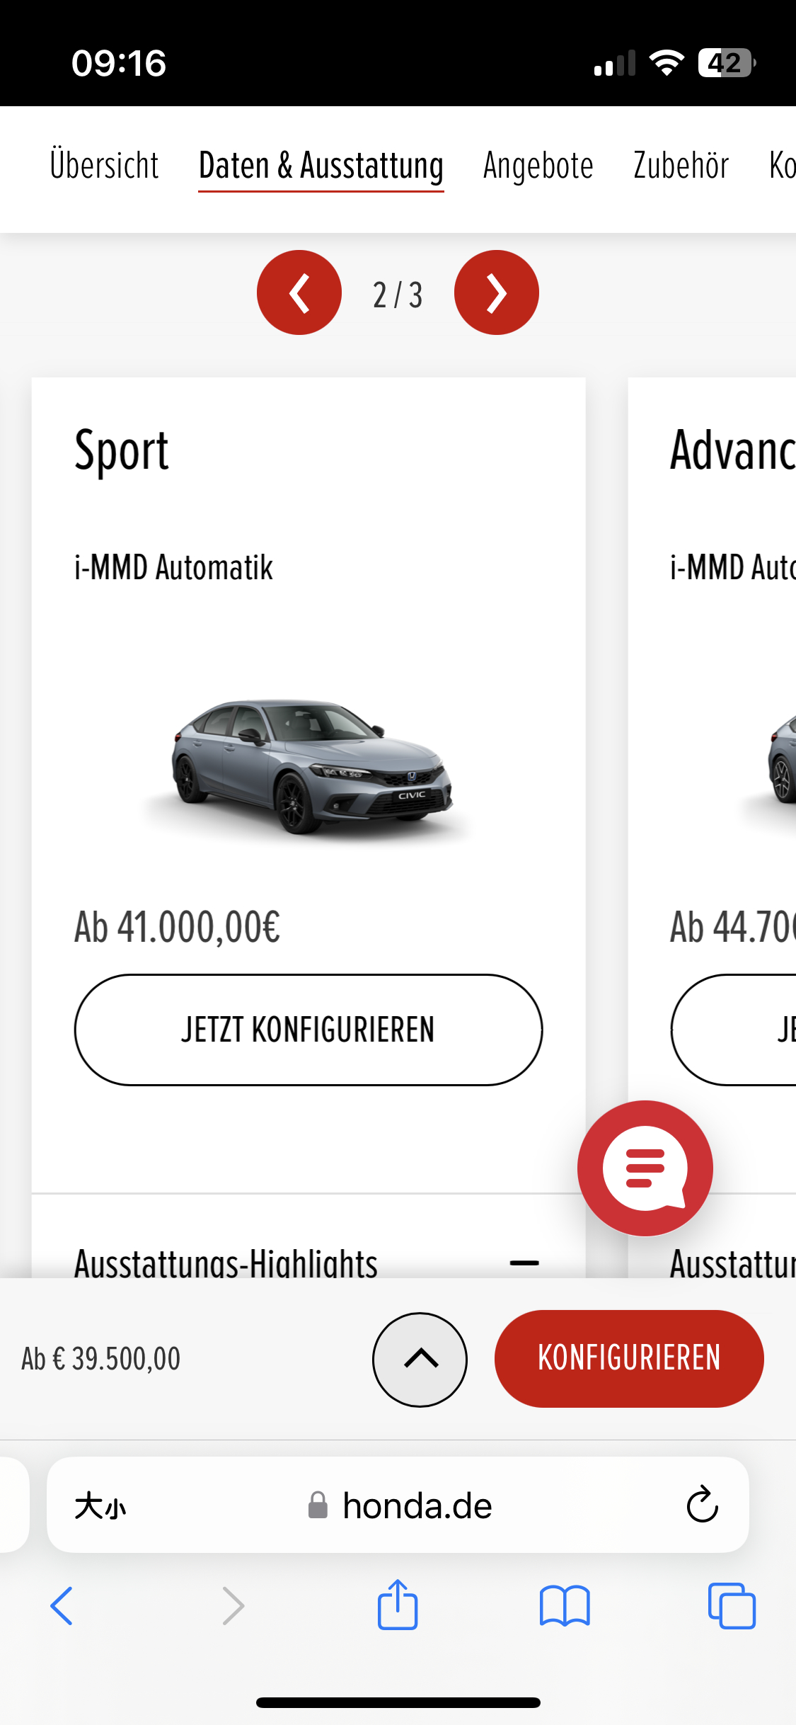Open the red chat bubble assistant
Screen dimensions: 796x1725
645,1168
